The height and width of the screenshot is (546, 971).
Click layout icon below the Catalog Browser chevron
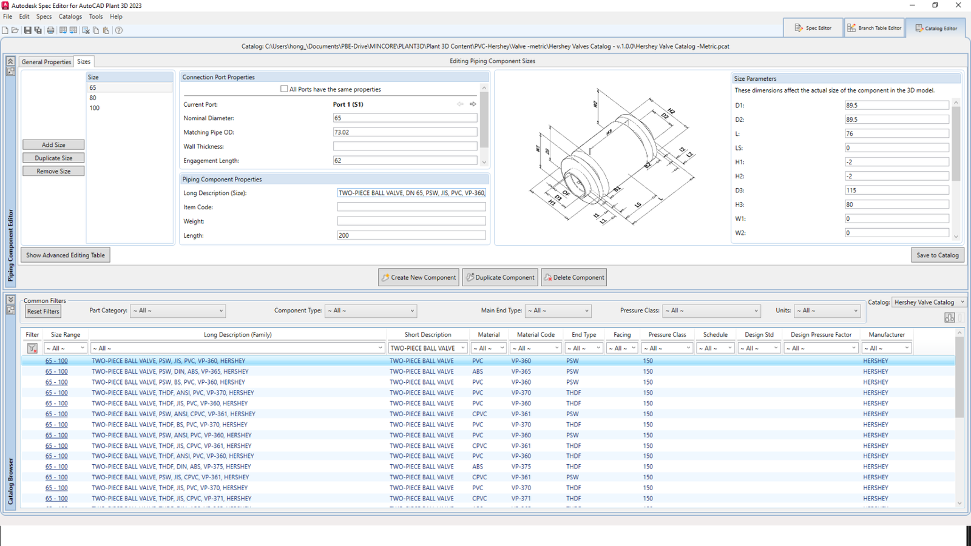click(x=10, y=310)
